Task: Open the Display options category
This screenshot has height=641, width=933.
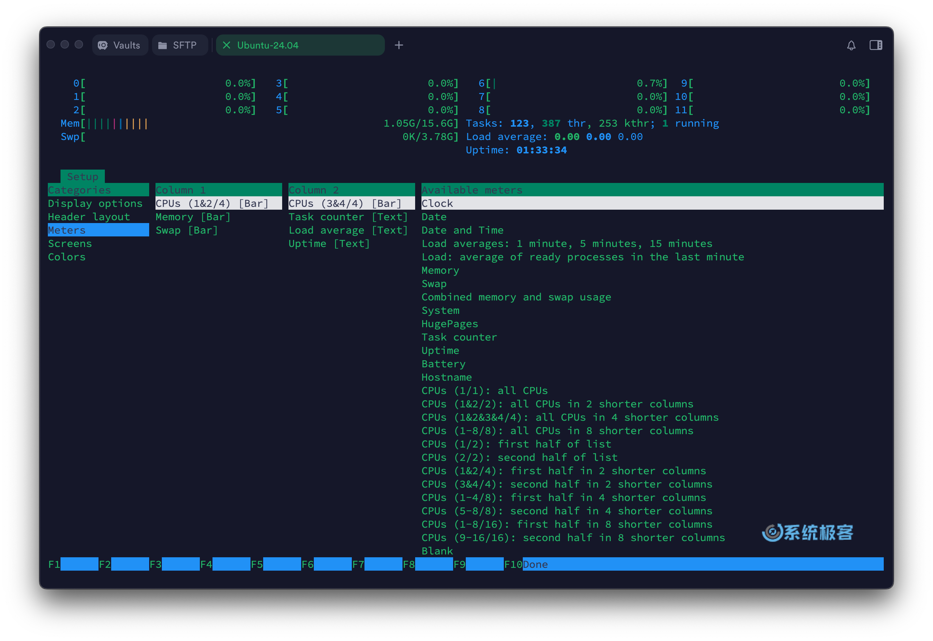Action: [x=94, y=203]
